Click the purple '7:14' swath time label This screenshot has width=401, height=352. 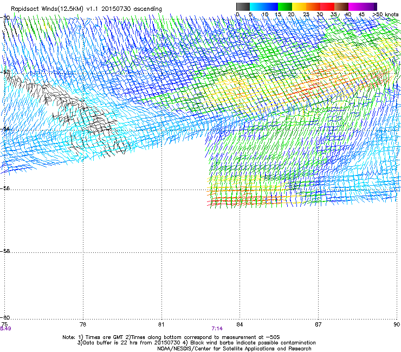[217, 329]
